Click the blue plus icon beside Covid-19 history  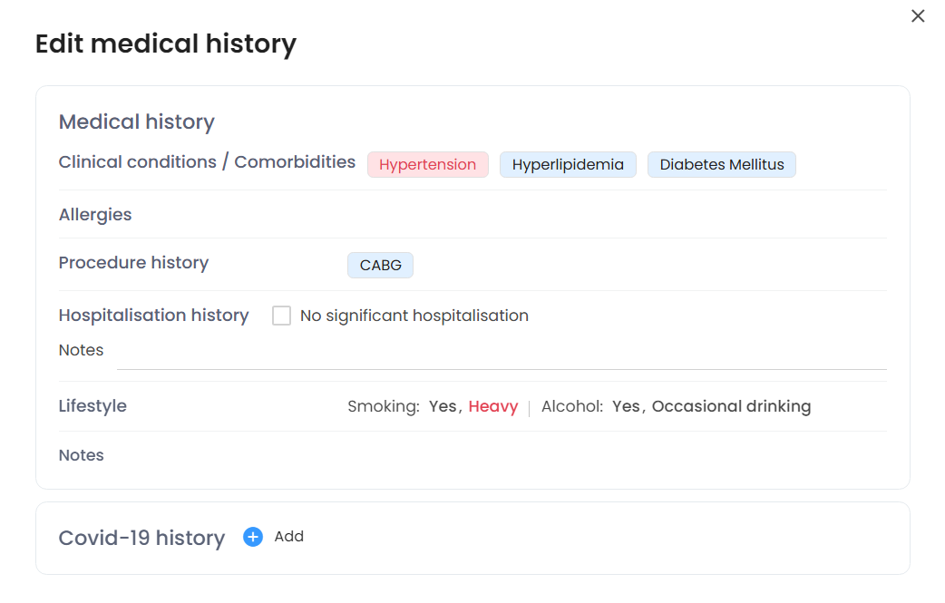[253, 537]
